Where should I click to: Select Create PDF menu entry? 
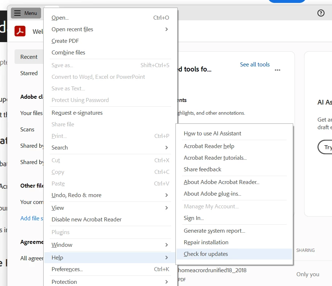110,41
